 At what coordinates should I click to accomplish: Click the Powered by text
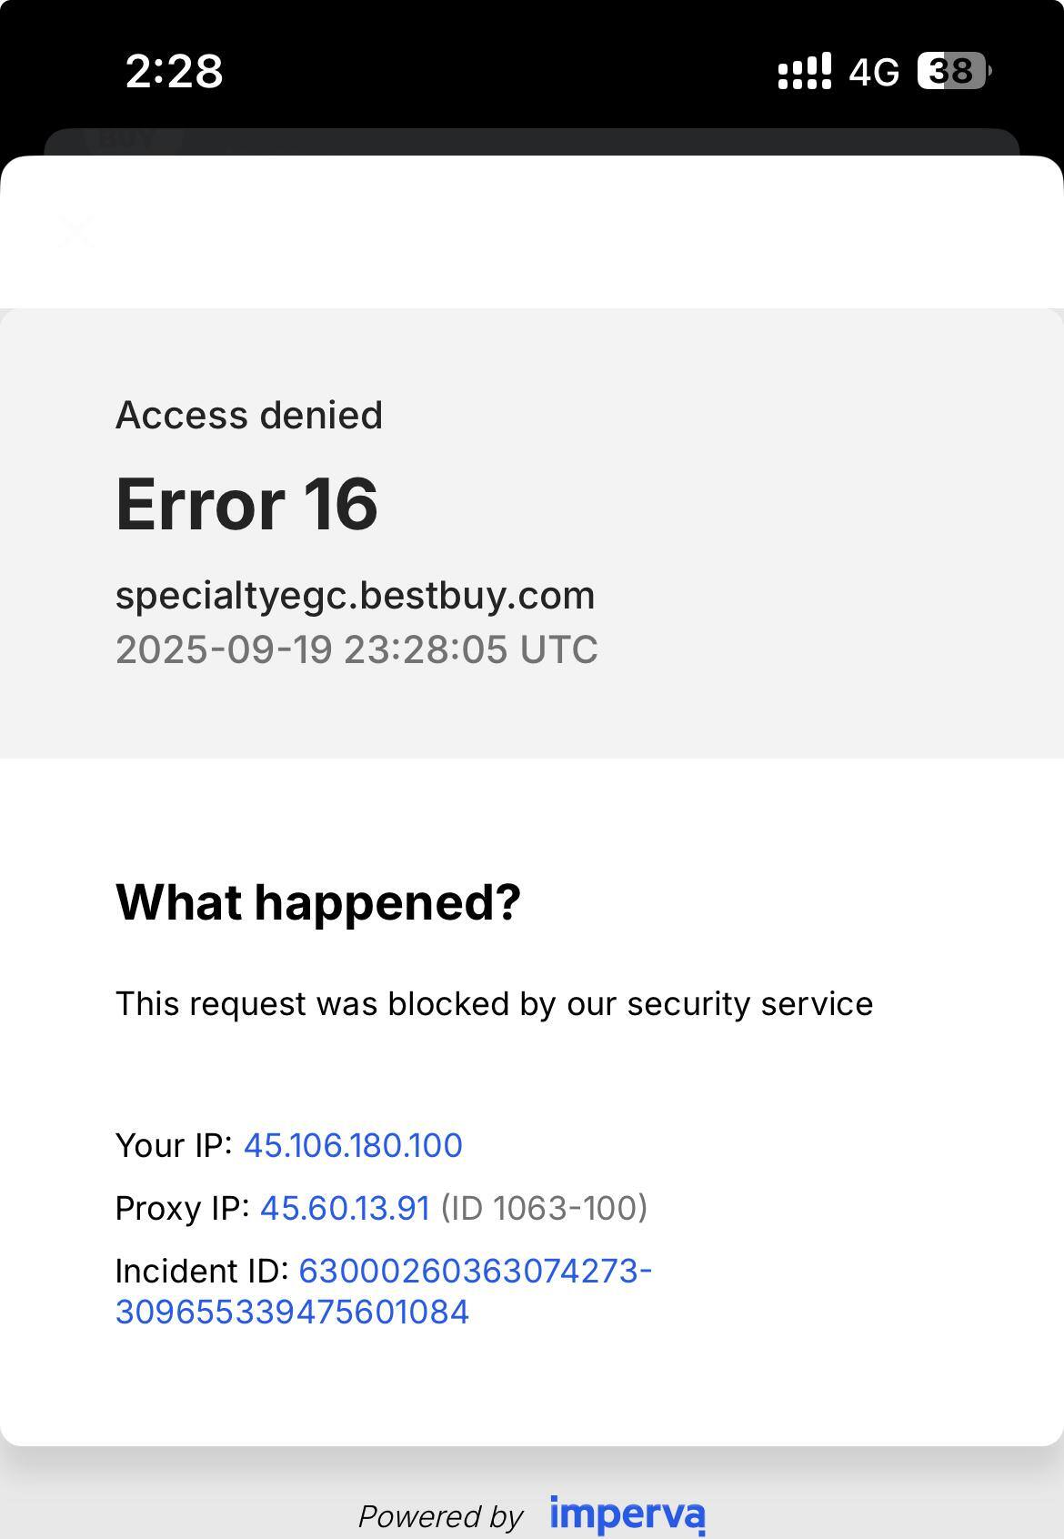(x=440, y=1516)
